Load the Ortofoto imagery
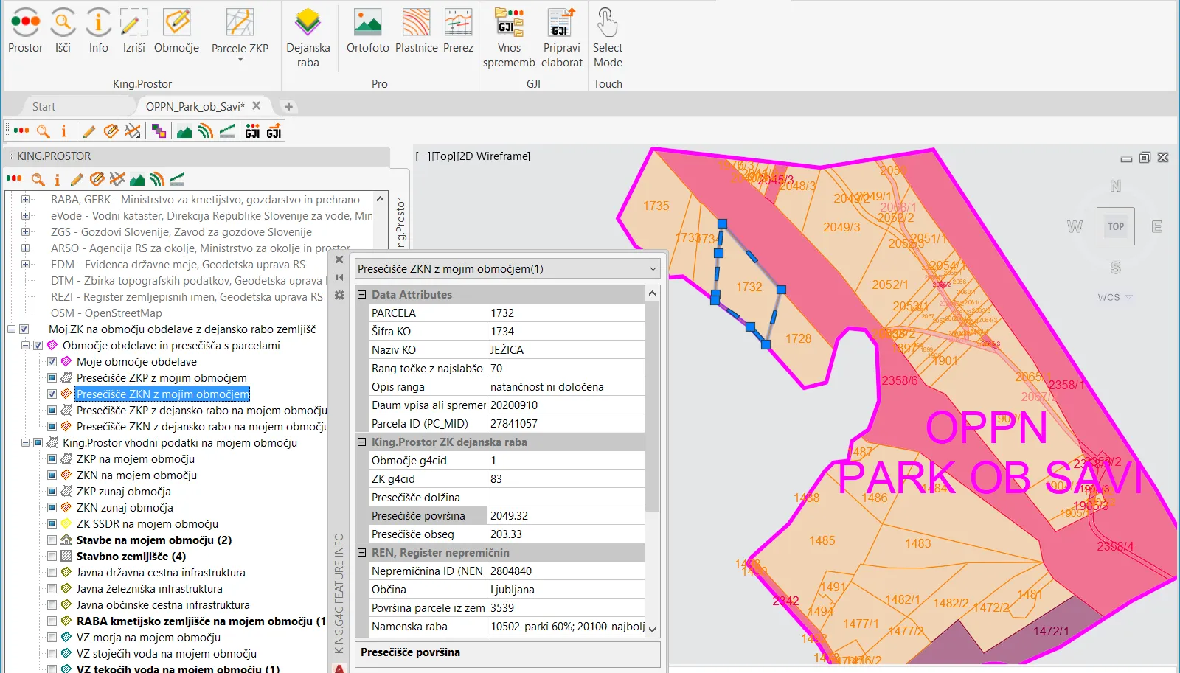The height and width of the screenshot is (673, 1180). [367, 24]
